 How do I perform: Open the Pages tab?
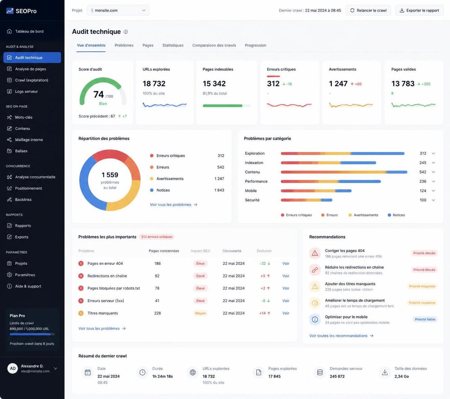pyautogui.click(x=148, y=45)
